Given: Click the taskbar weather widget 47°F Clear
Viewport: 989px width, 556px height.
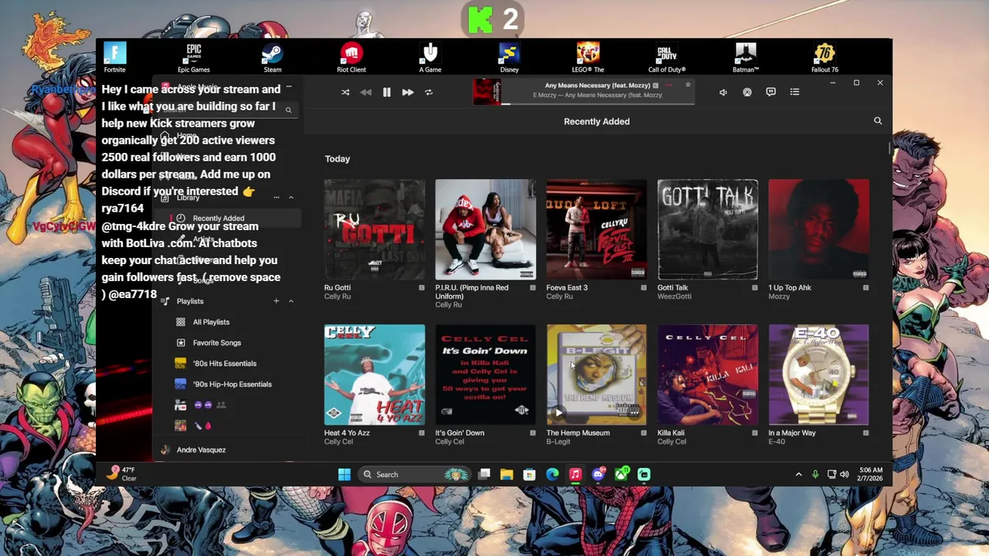Looking at the screenshot, I should (x=122, y=473).
